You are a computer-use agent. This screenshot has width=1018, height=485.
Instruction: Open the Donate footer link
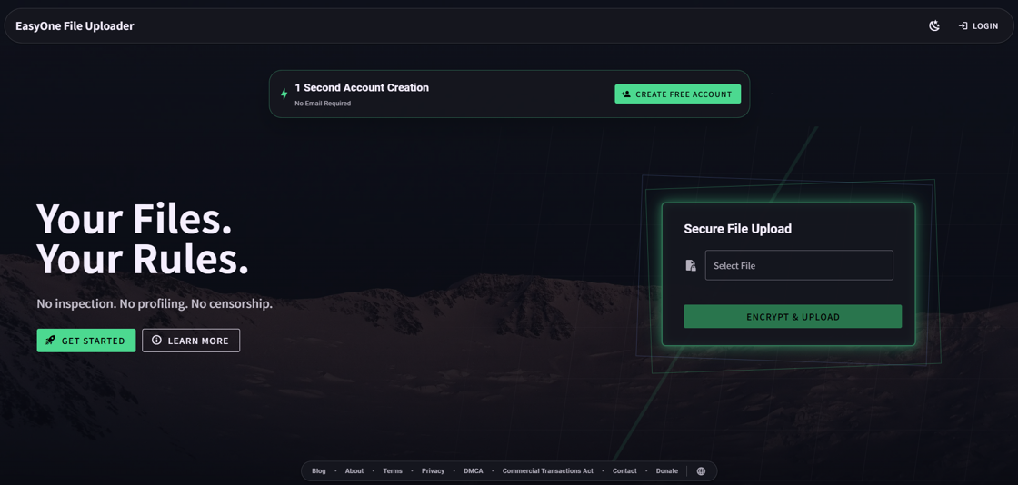tap(667, 471)
